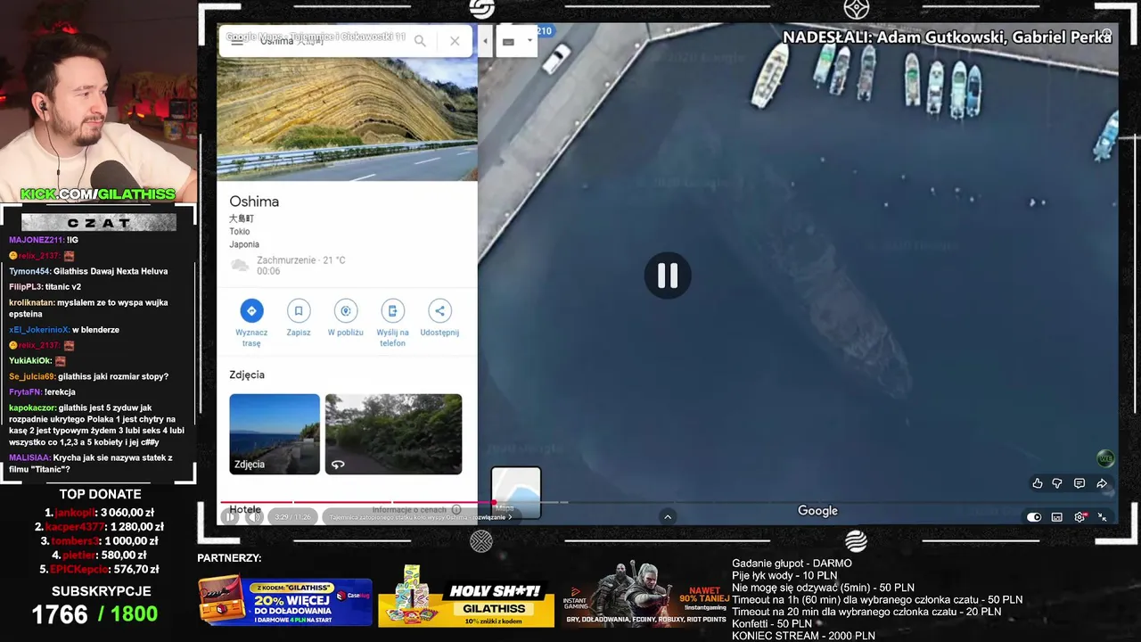This screenshot has width=1141, height=642.
Task: Click the Oshima place title
Action: tap(254, 202)
